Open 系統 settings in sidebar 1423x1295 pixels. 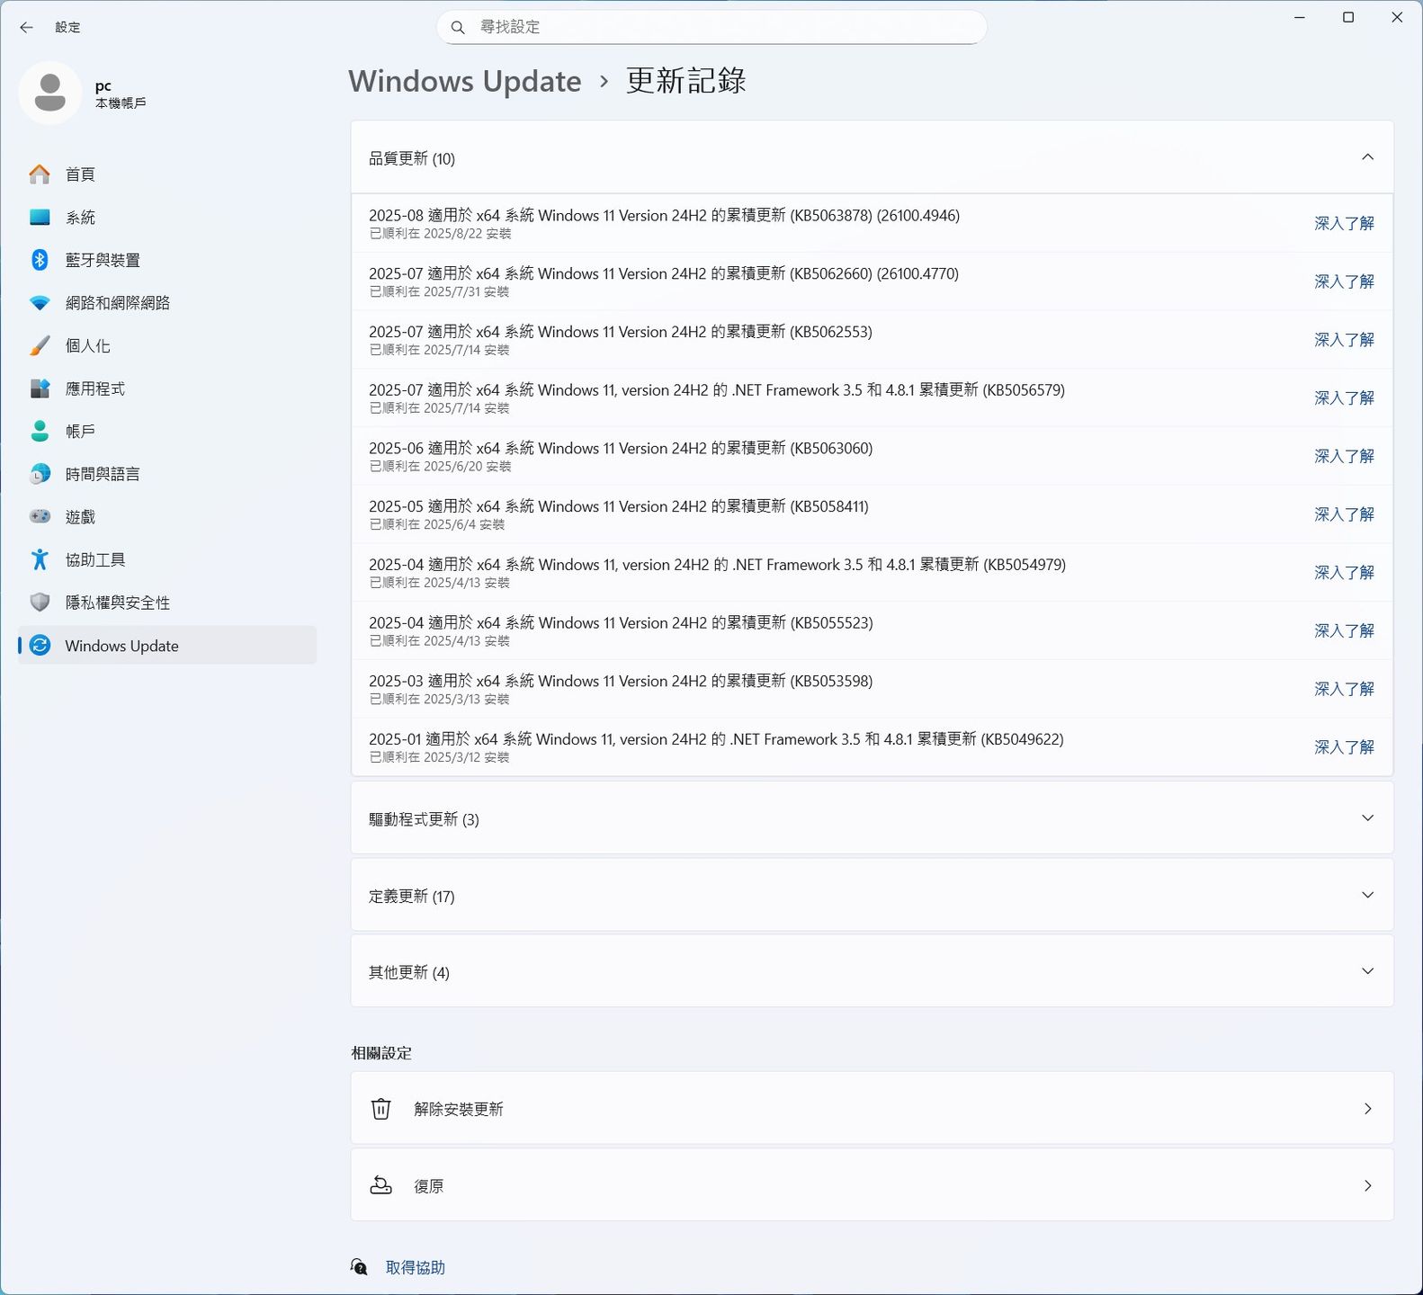[167, 217]
